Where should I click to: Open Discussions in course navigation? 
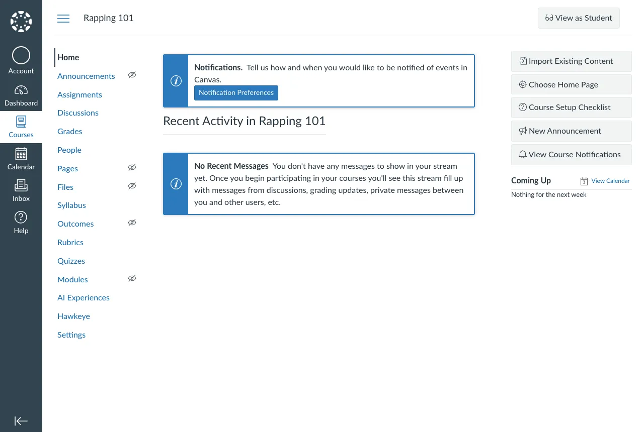[78, 113]
